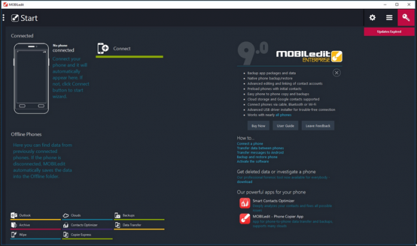417x246 pixels.
Task: Maximize the MOBILedit window
Action: tap(397, 5)
